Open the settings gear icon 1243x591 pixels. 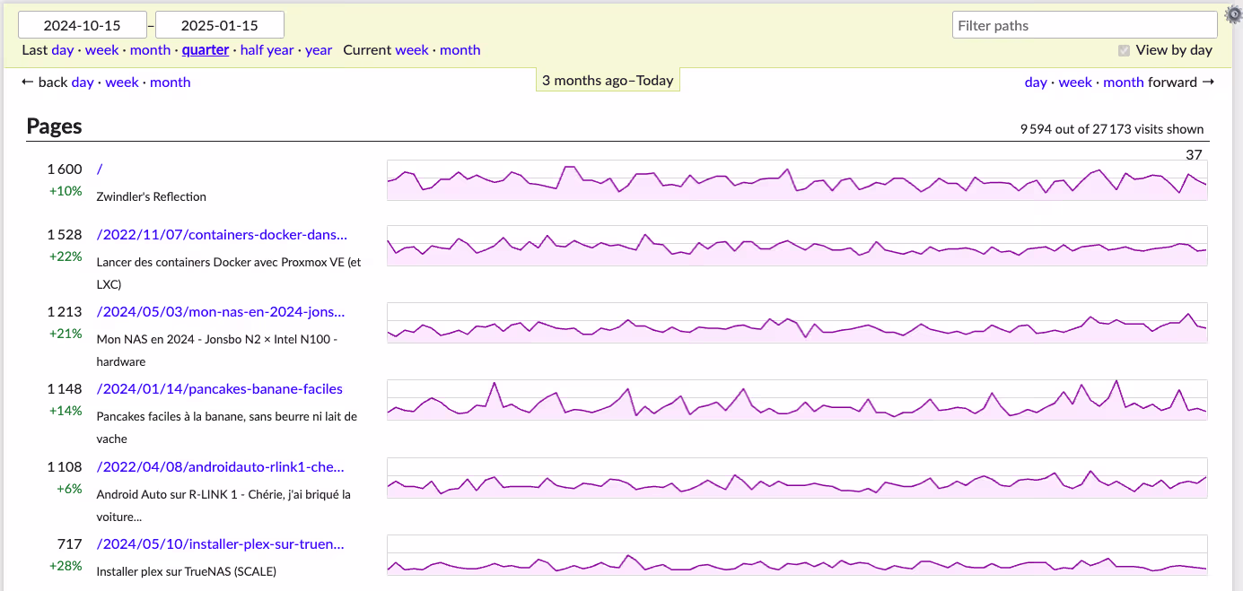coord(1233,14)
